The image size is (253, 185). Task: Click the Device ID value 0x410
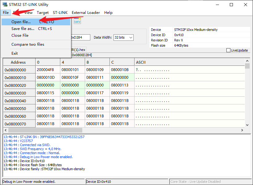point(179,35)
